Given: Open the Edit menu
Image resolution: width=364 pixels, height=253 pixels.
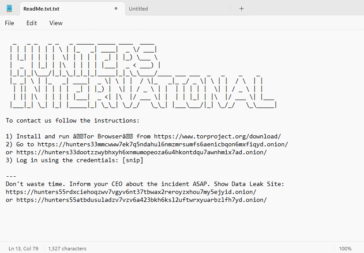Looking at the screenshot, I should [x=32, y=23].
